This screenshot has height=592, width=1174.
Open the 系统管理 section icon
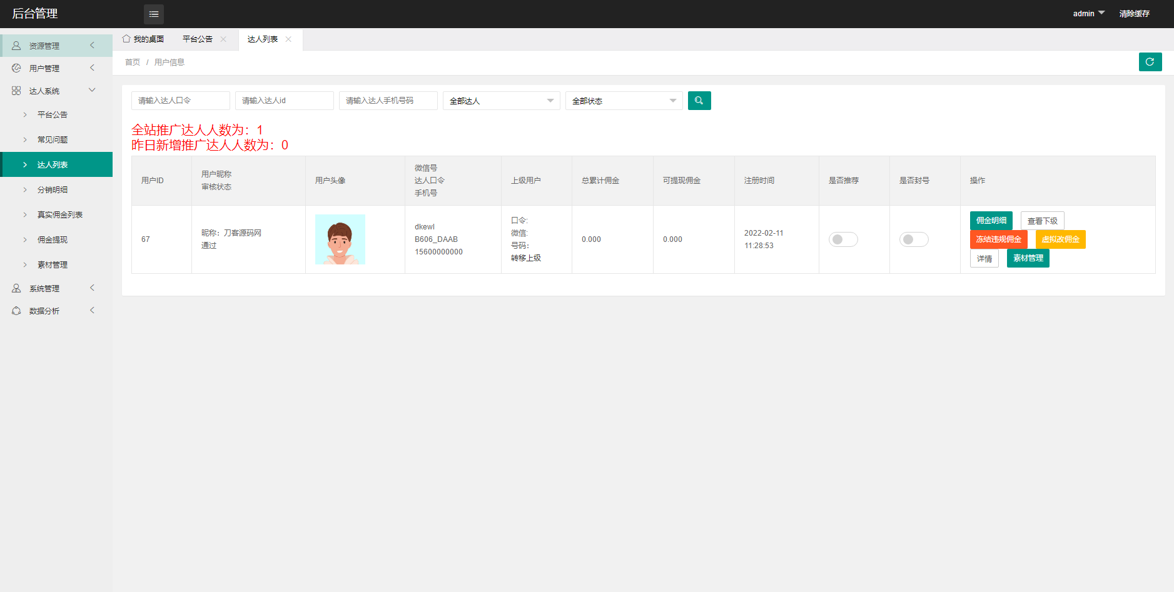[16, 288]
